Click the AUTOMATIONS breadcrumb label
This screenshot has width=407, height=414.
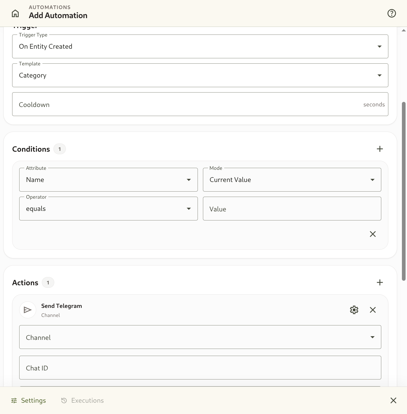(x=50, y=7)
